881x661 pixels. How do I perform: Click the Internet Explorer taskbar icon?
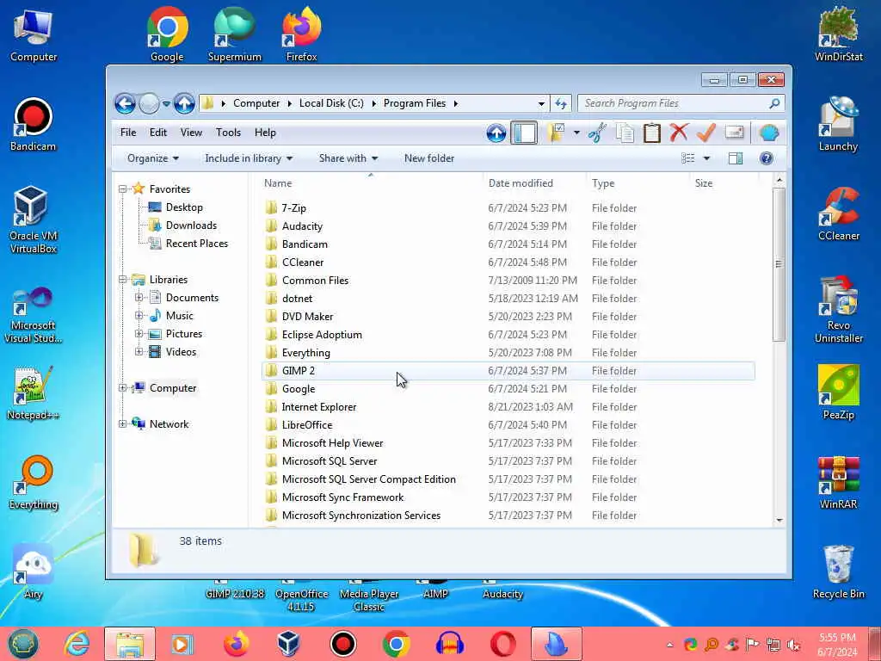pyautogui.click(x=77, y=644)
